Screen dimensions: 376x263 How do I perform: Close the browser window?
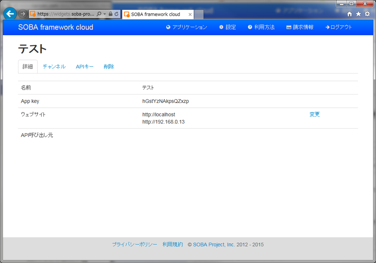365,4
